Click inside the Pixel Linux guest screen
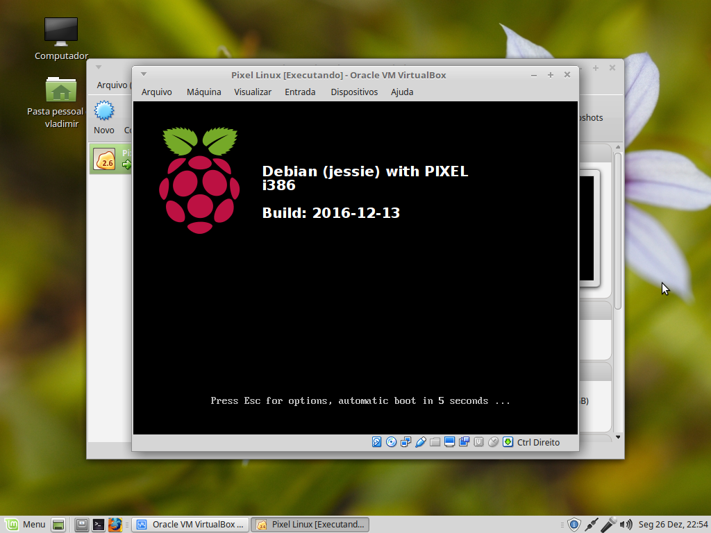Image resolution: width=711 pixels, height=533 pixels. [x=355, y=268]
